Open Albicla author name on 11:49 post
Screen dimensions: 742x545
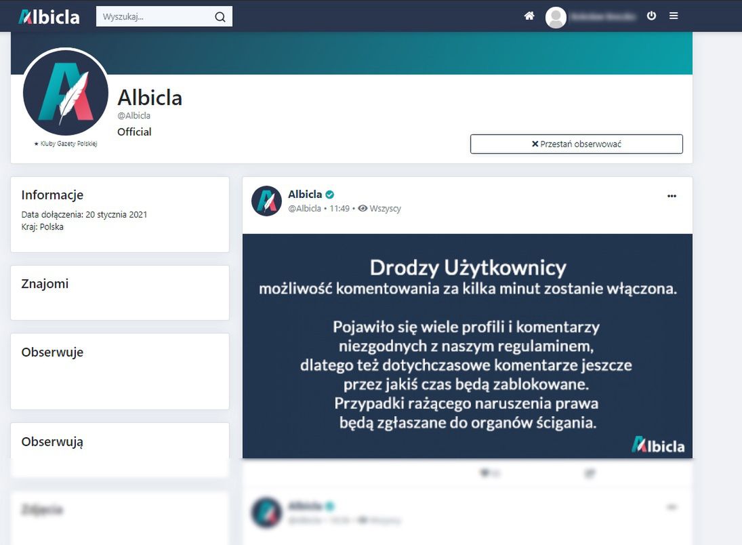coord(305,194)
